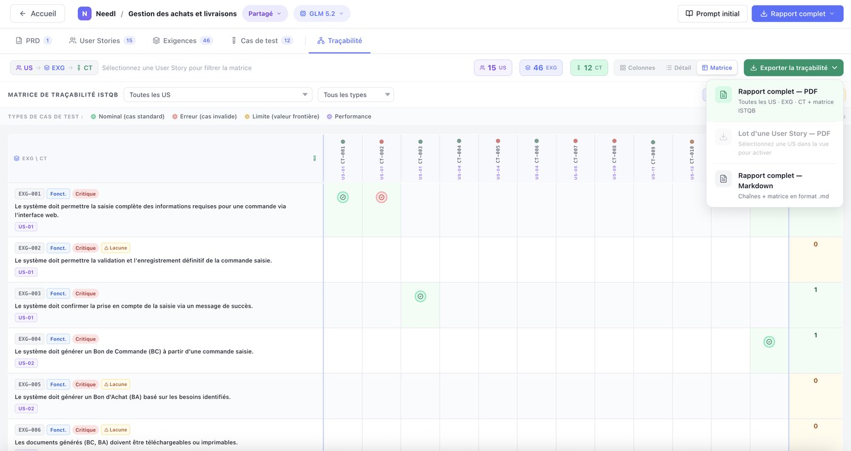The image size is (851, 451).
Task: Select the Matrice view
Action: click(x=717, y=68)
